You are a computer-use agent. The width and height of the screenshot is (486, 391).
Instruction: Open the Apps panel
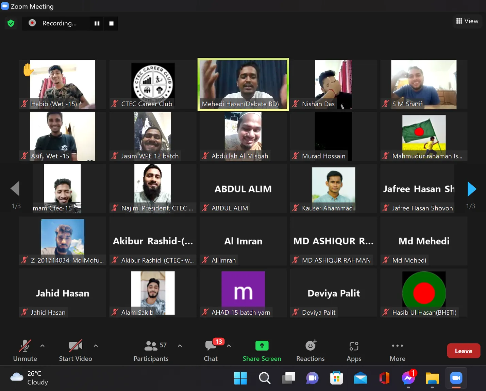click(x=354, y=351)
